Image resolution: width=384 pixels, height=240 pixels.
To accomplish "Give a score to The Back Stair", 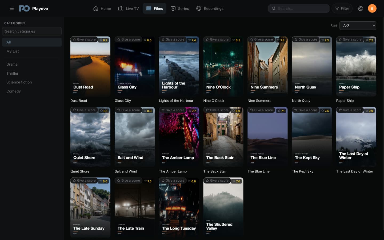I will point(217,110).
